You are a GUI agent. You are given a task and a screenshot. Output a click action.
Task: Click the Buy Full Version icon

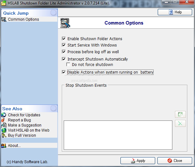click(4, 135)
